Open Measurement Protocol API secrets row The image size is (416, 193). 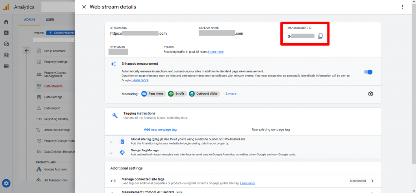point(243,190)
